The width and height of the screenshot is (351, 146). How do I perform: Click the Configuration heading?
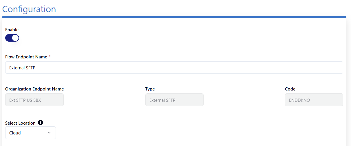pos(29,9)
